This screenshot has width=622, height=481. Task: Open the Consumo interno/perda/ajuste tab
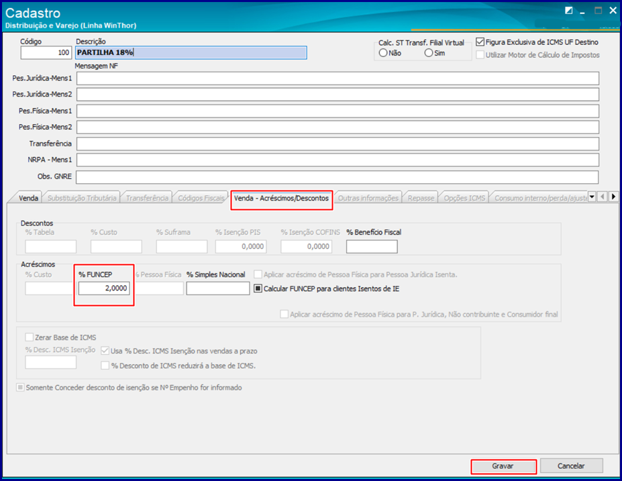(540, 198)
